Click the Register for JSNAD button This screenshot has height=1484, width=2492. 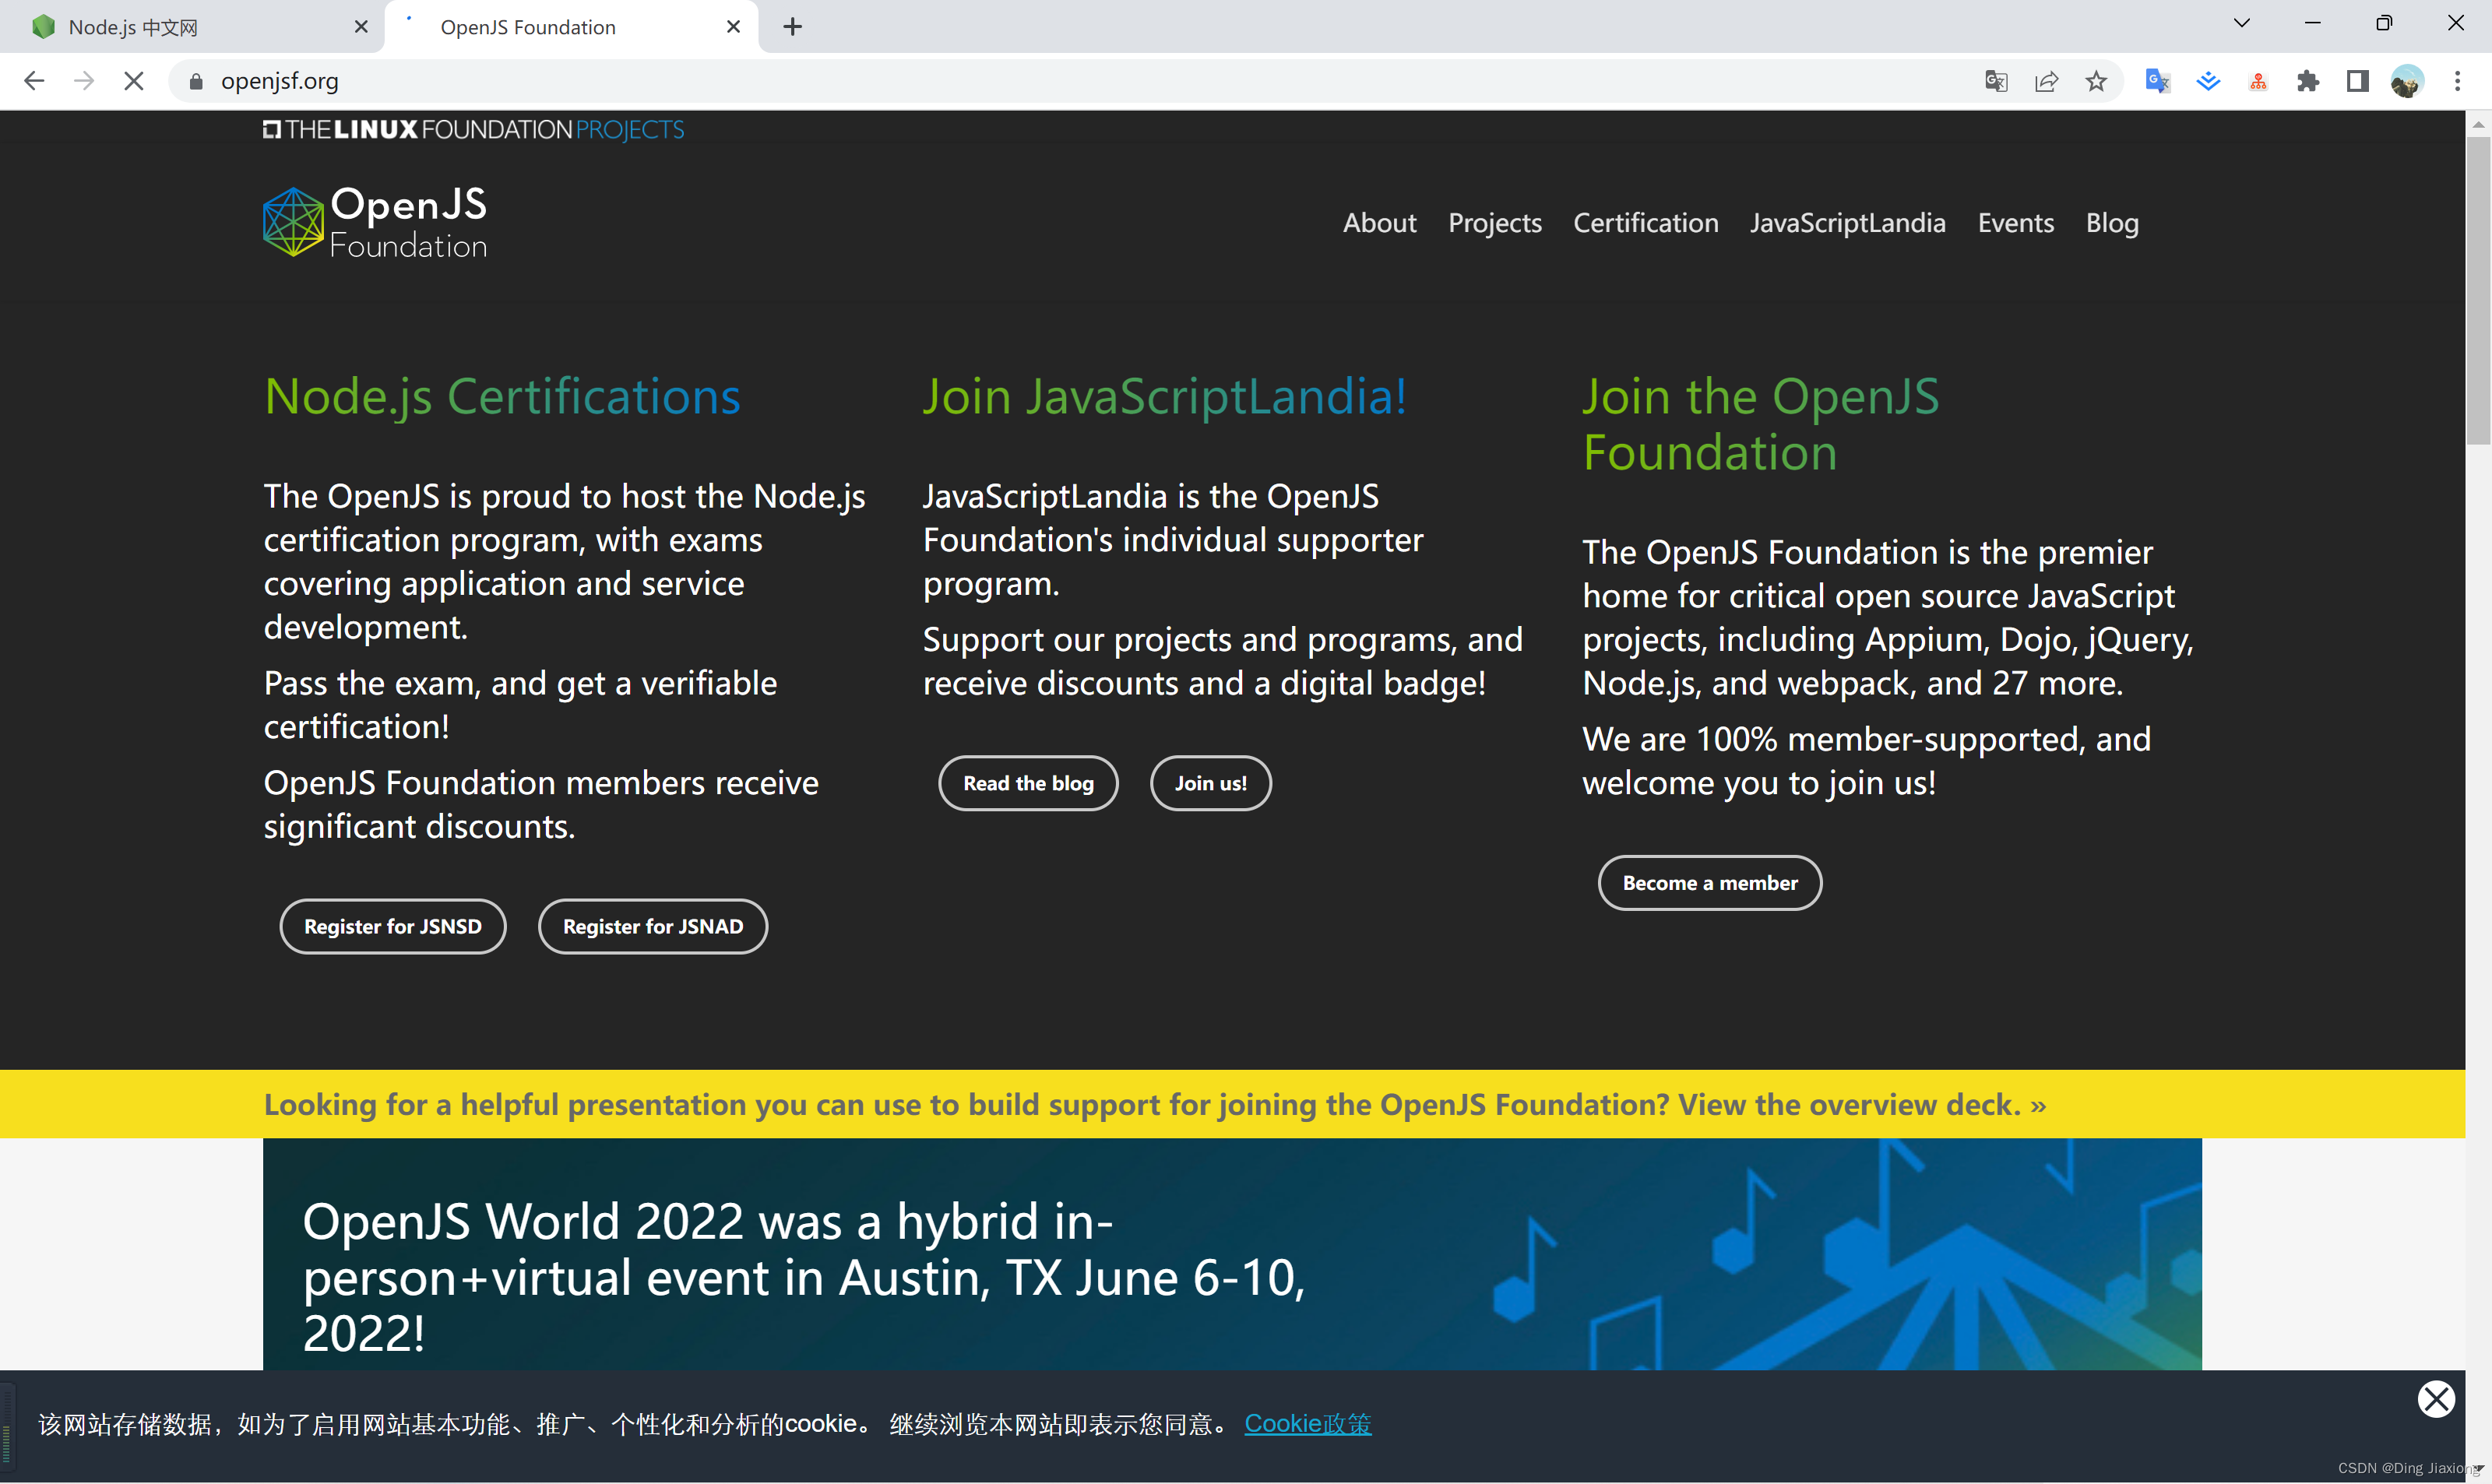tap(653, 926)
